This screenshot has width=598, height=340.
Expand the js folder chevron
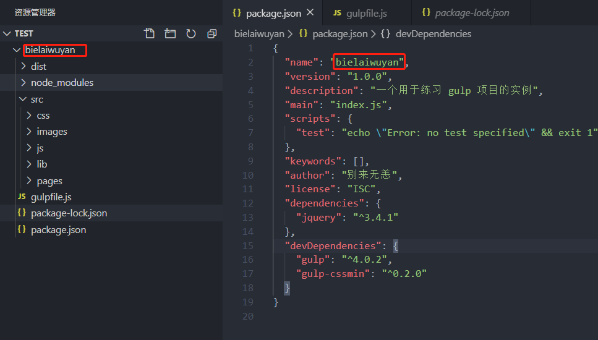tap(29, 148)
